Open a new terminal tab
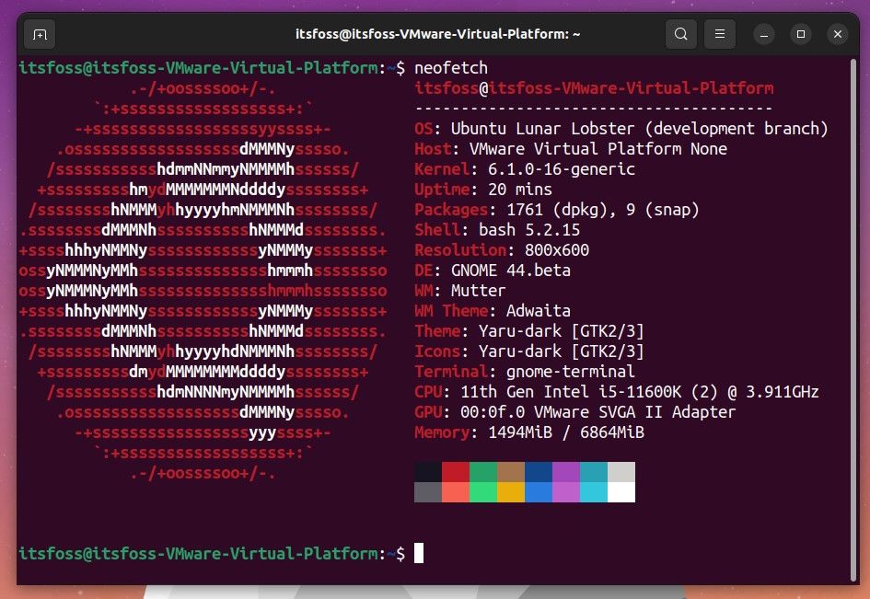Image resolution: width=870 pixels, height=599 pixels. (40, 34)
